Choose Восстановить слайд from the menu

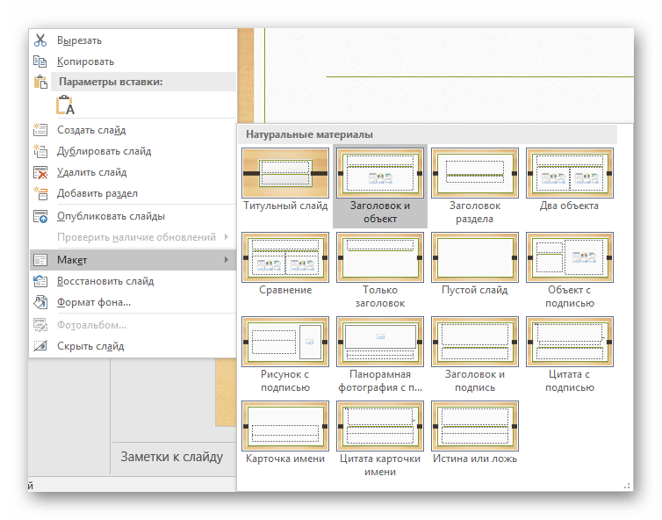104,281
